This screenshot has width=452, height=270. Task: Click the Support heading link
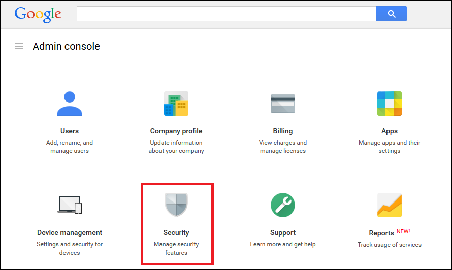point(283,233)
